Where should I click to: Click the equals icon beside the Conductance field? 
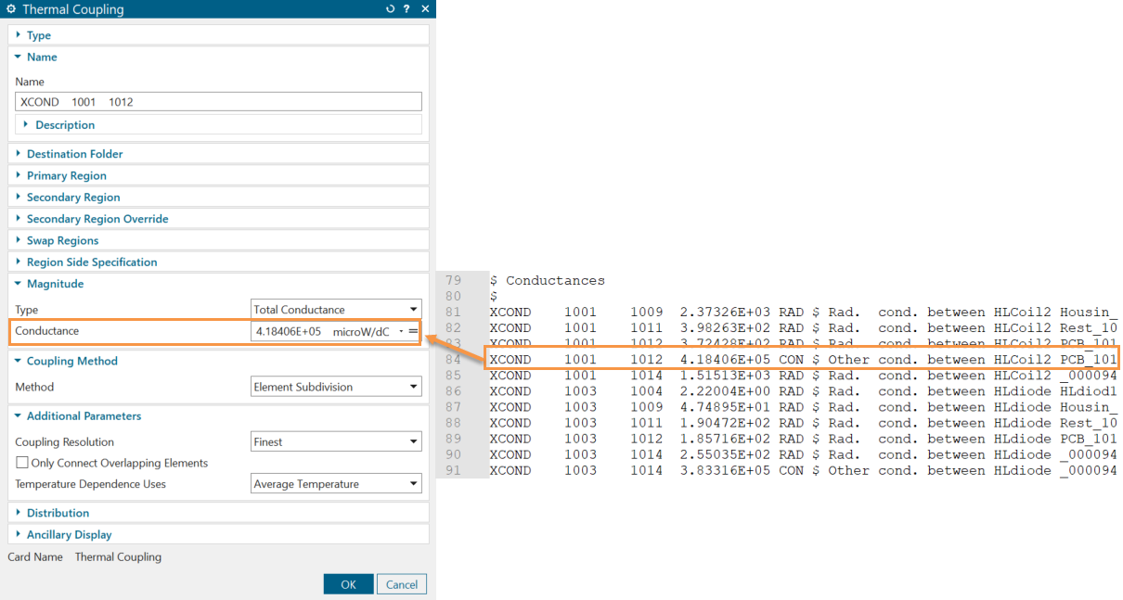coord(414,331)
